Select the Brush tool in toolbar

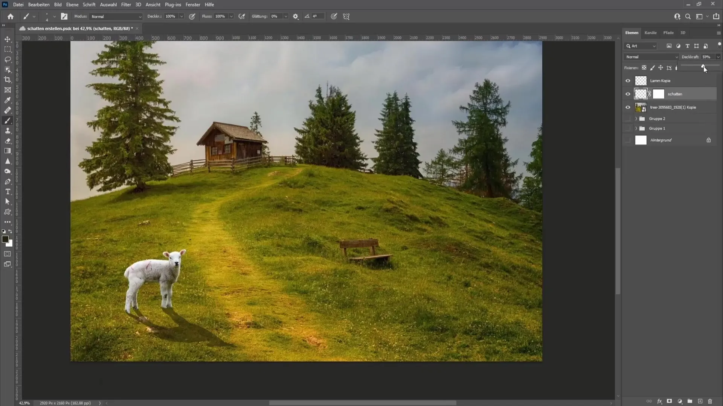click(x=8, y=120)
